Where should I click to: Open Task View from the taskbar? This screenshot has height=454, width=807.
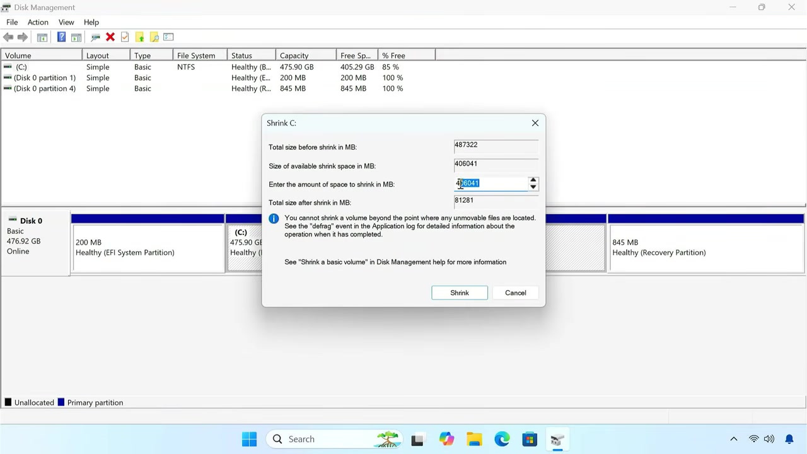[x=417, y=439]
